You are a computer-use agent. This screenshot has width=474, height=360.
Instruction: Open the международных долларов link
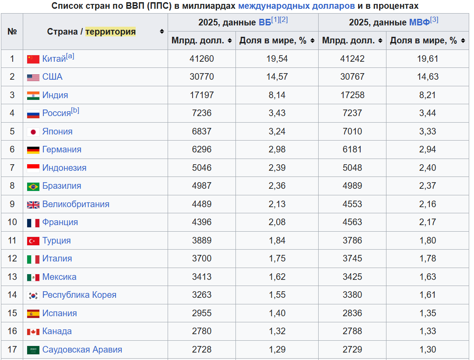click(297, 6)
